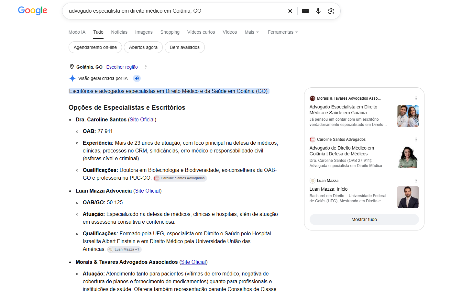Screen dimensions: 451x291
Task: Open search by image (Lens) icon
Action: pyautogui.click(x=331, y=11)
